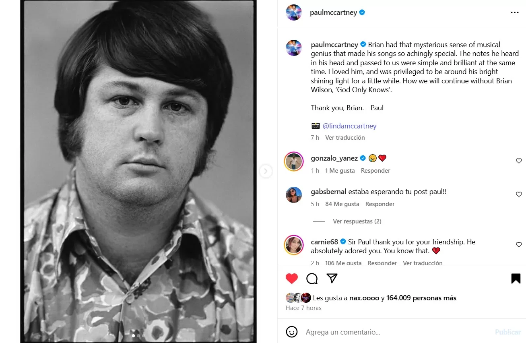Expand Ver respuestas (2) replies
Viewport: 526px width, 343px height.
click(x=357, y=221)
